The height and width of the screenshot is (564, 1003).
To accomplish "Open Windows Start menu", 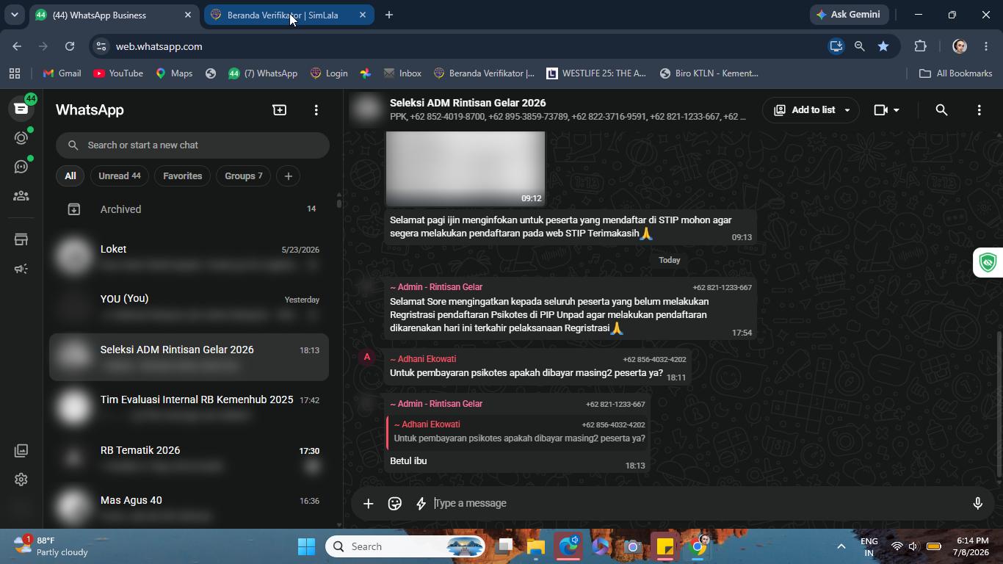I will (x=307, y=546).
